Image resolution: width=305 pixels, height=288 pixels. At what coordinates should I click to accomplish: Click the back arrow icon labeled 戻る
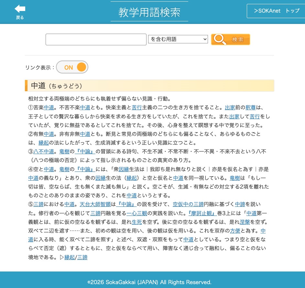coord(20,12)
